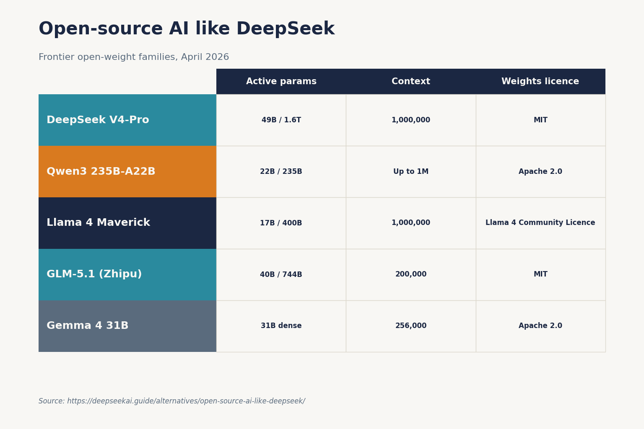644x429 pixels.
Task: Click the 'MIT' licence in DeepSeek row
Action: coord(540,120)
